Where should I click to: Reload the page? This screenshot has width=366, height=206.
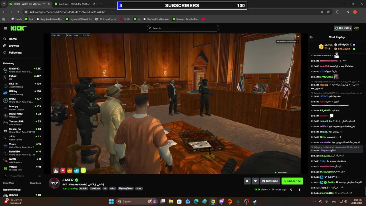[x=18, y=12]
